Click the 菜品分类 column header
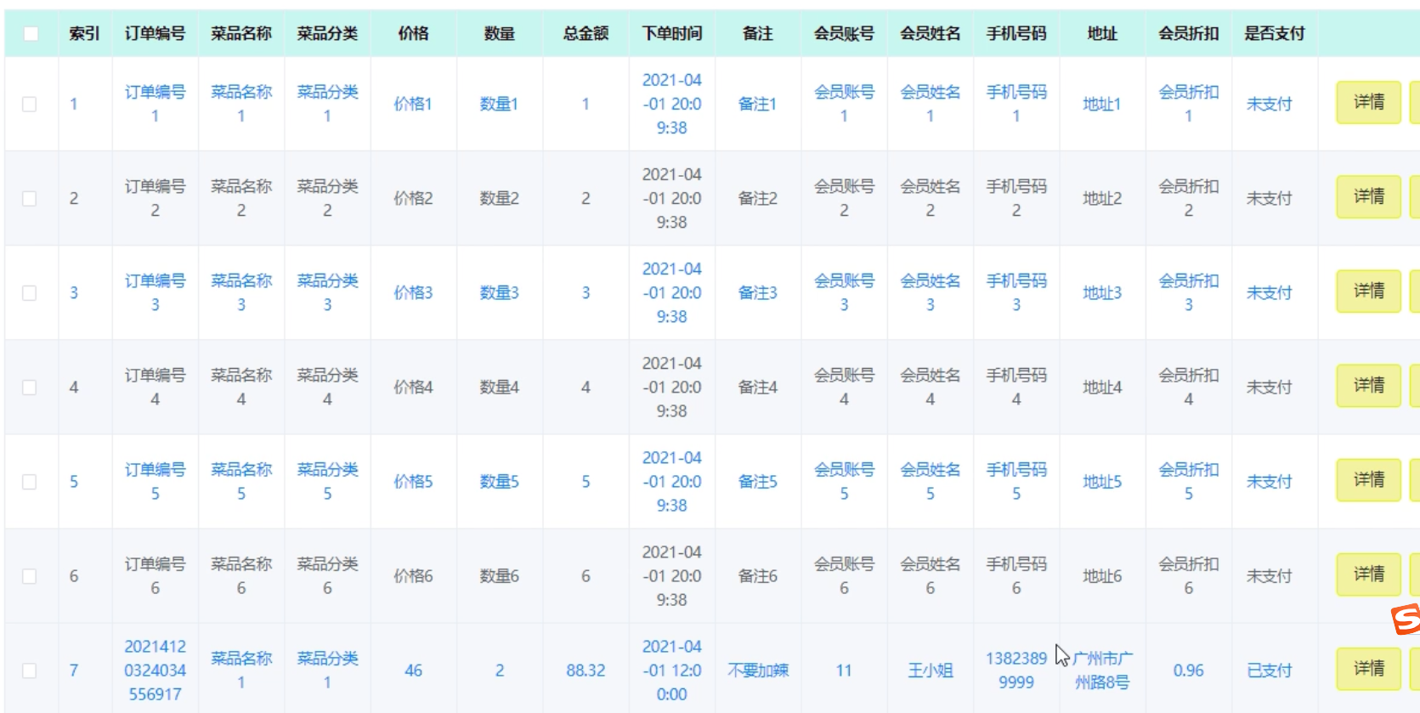 tap(327, 33)
